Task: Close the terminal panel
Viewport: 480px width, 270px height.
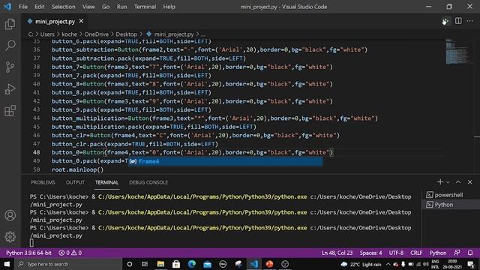Action: tap(470, 182)
